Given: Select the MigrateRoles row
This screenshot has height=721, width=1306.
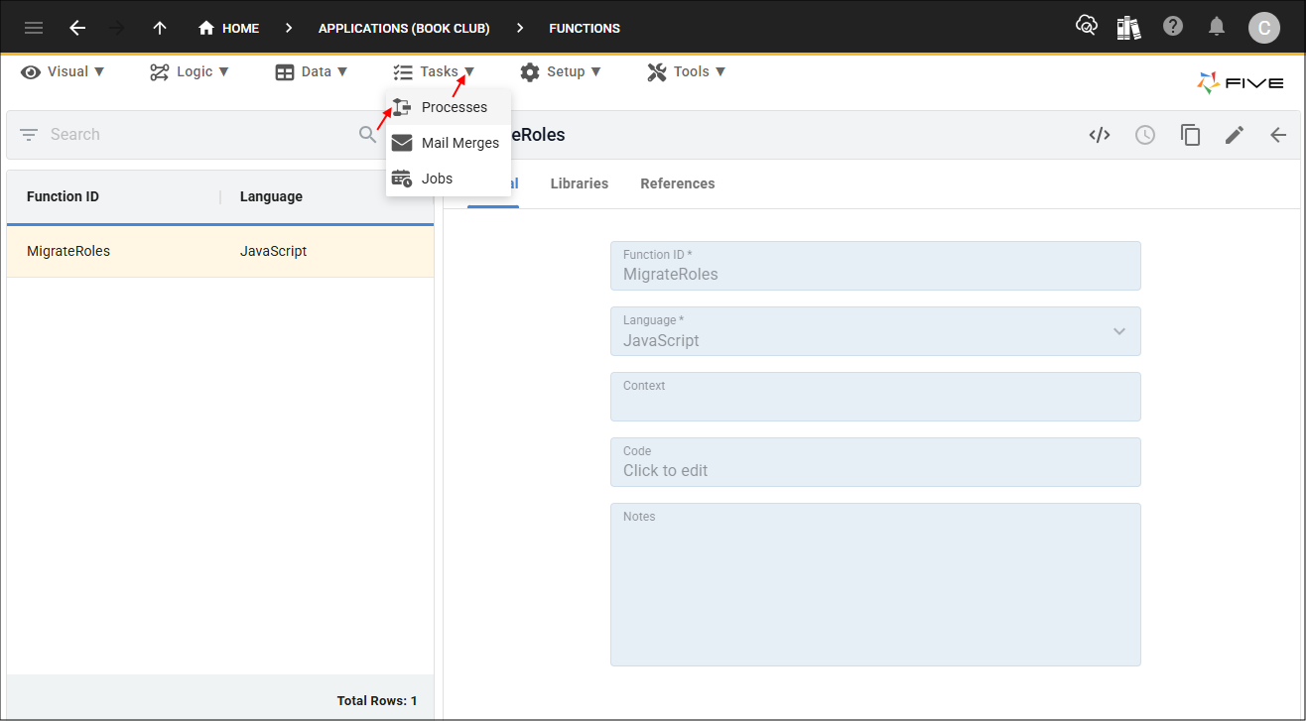Looking at the screenshot, I should 220,251.
